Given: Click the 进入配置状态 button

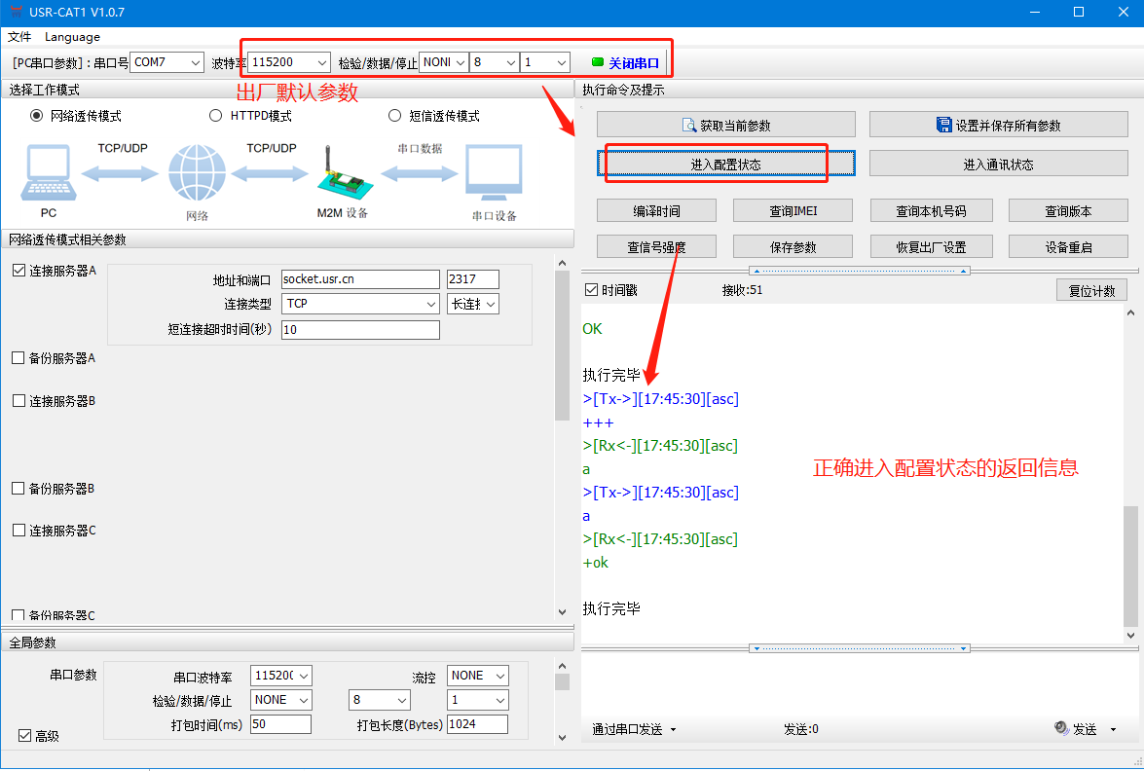Looking at the screenshot, I should coord(725,165).
